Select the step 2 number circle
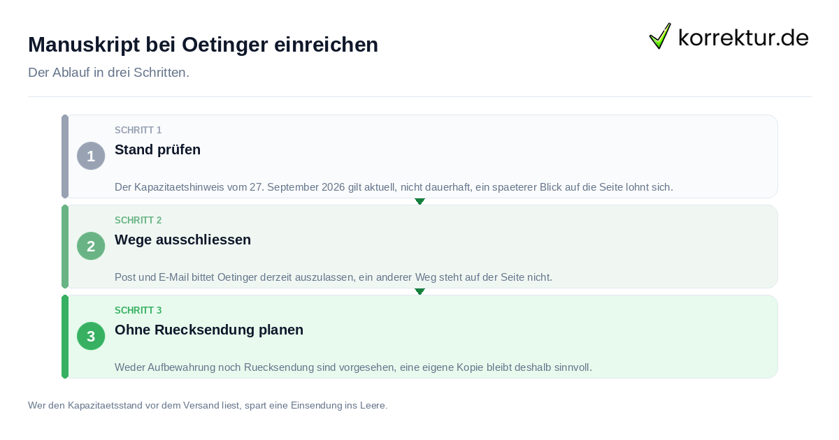839x440 pixels. click(91, 246)
